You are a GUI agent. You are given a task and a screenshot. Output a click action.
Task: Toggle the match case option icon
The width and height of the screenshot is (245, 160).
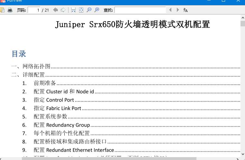pos(186,10)
